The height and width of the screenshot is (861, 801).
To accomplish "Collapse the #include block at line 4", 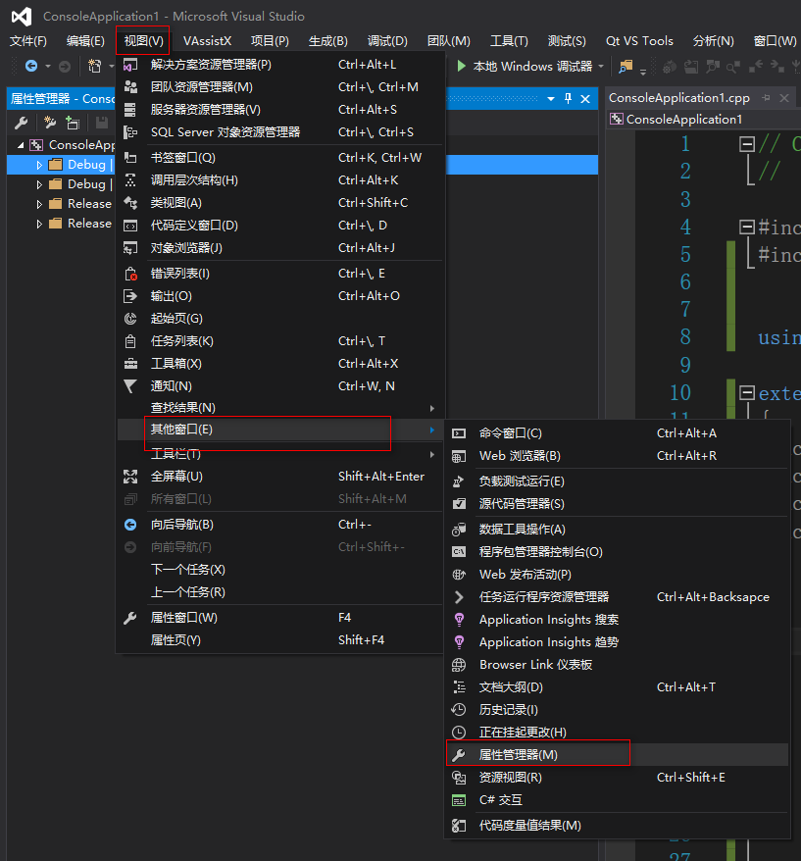I will (x=747, y=227).
